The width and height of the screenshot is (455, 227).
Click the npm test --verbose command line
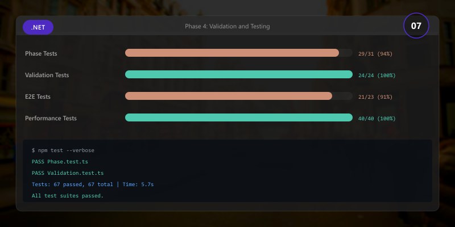tap(63, 150)
